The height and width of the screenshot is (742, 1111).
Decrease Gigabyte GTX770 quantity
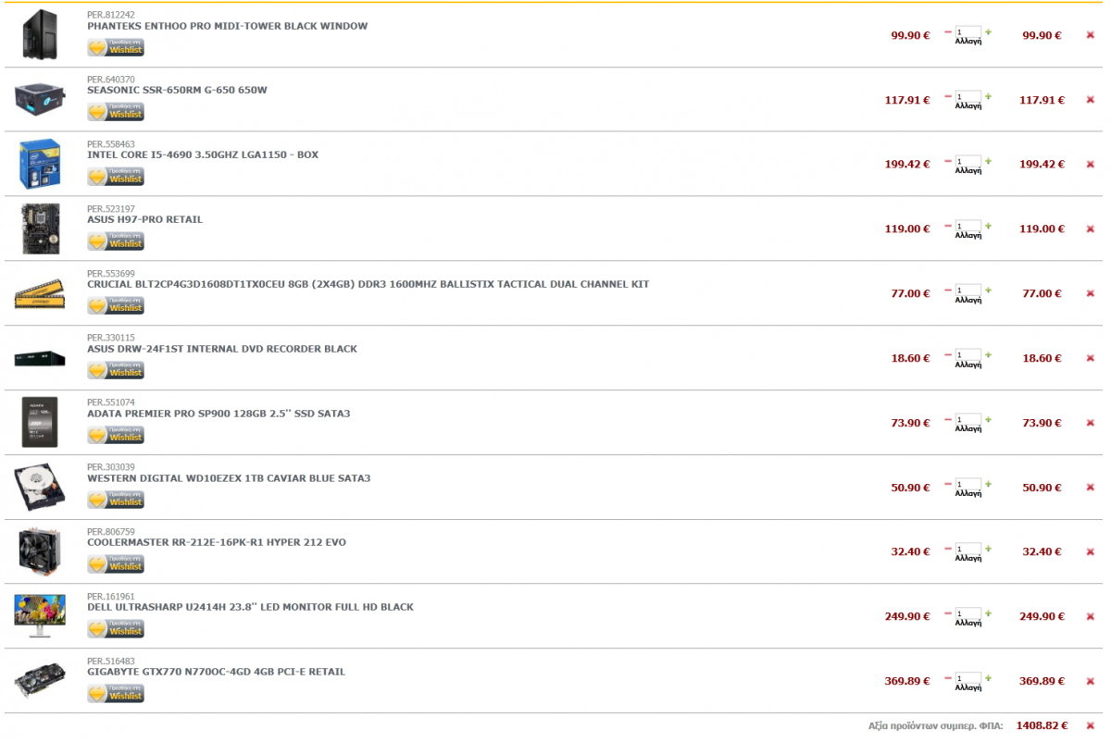(947, 678)
